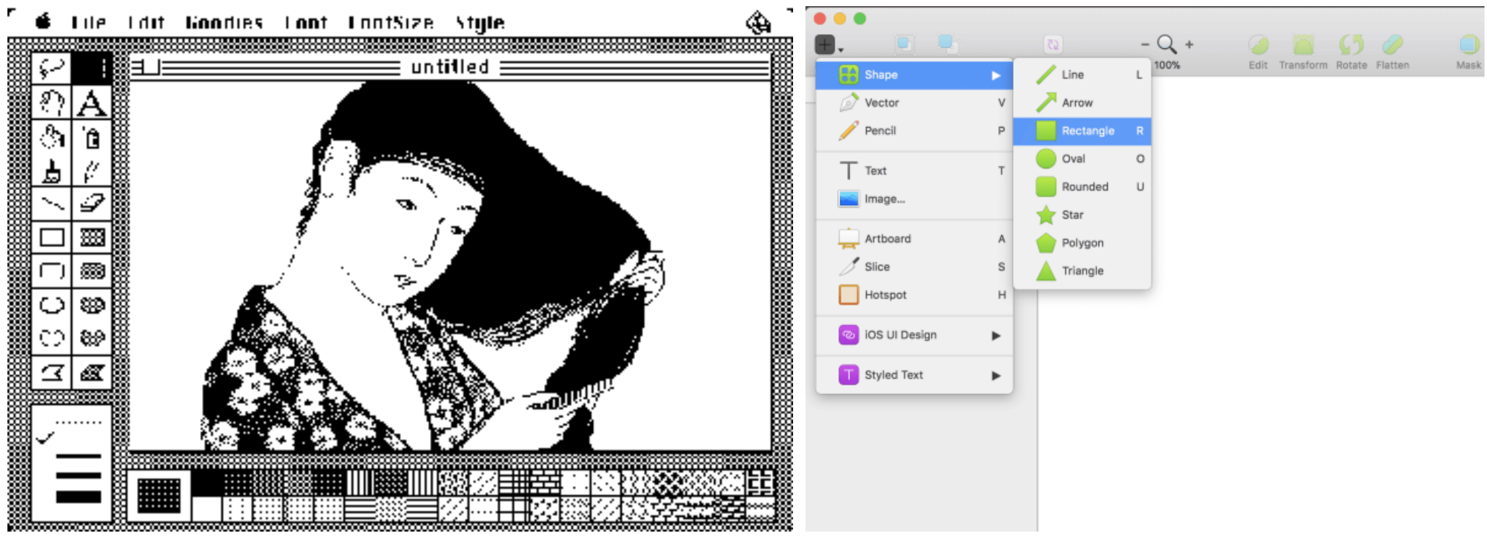Select the hollow Polygon tool in MacPaint

[x=52, y=372]
